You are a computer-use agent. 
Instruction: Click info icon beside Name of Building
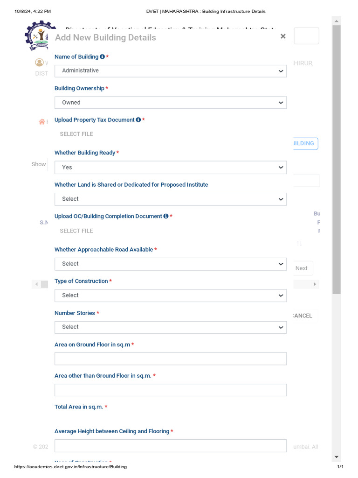point(102,56)
